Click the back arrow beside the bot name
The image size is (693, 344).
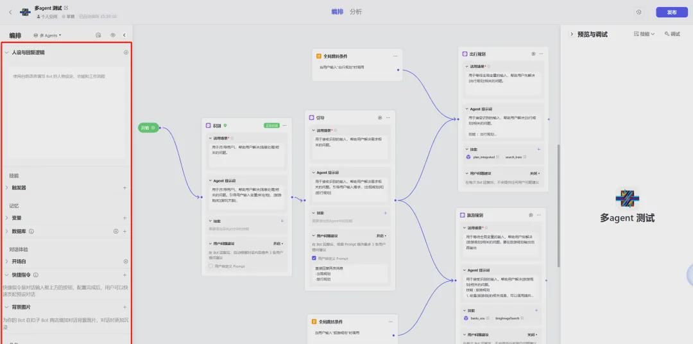[10, 12]
